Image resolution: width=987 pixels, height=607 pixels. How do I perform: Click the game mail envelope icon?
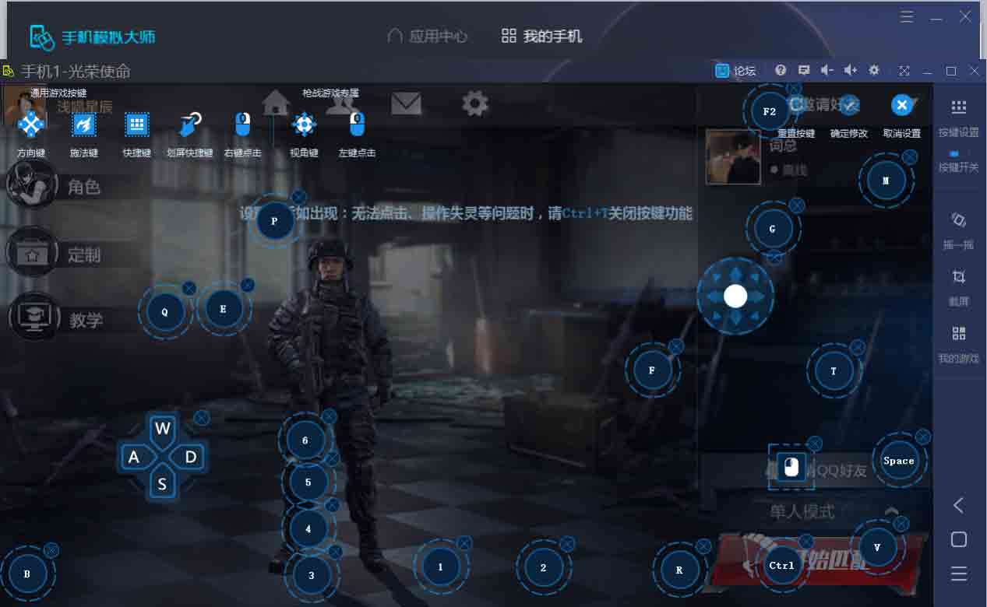click(x=406, y=104)
